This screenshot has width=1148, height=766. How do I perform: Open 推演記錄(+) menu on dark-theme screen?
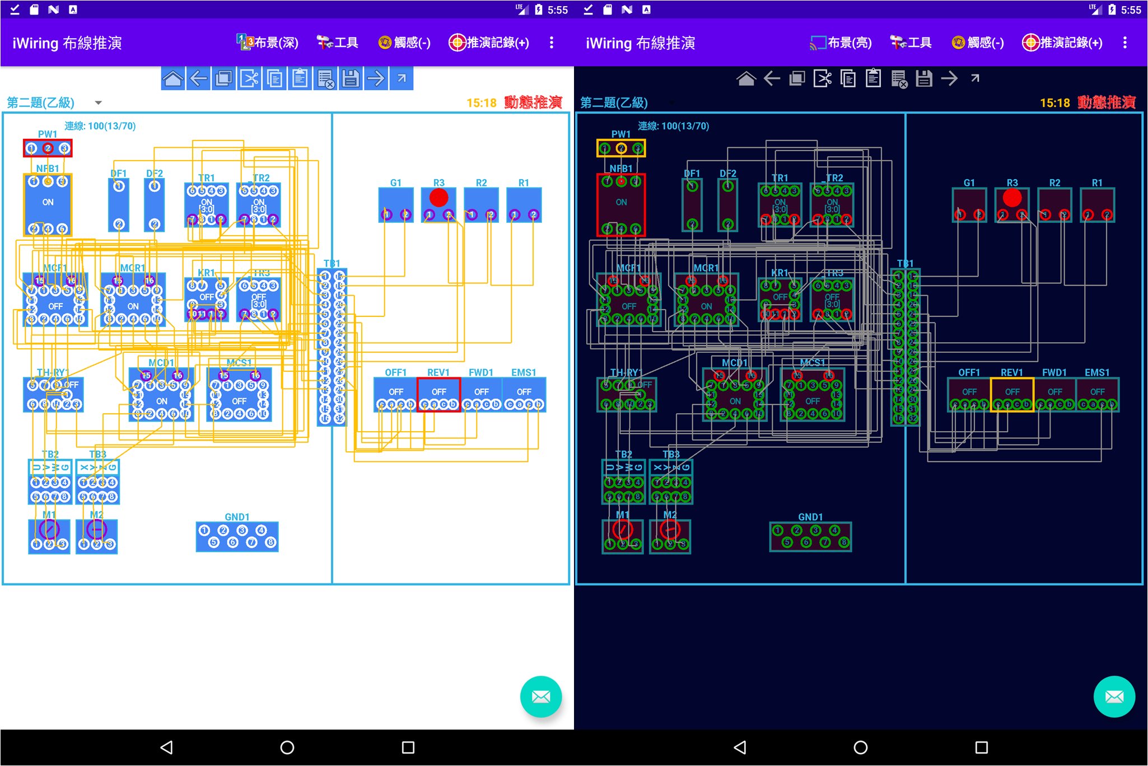click(1062, 43)
